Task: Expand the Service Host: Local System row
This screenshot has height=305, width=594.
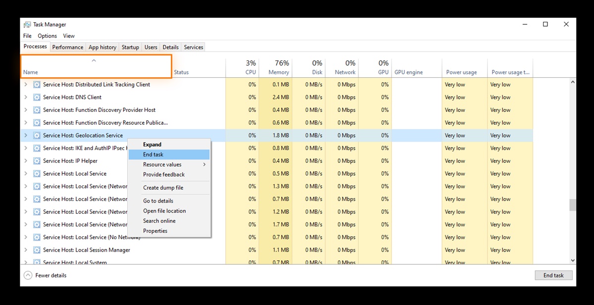Action: tap(25, 262)
